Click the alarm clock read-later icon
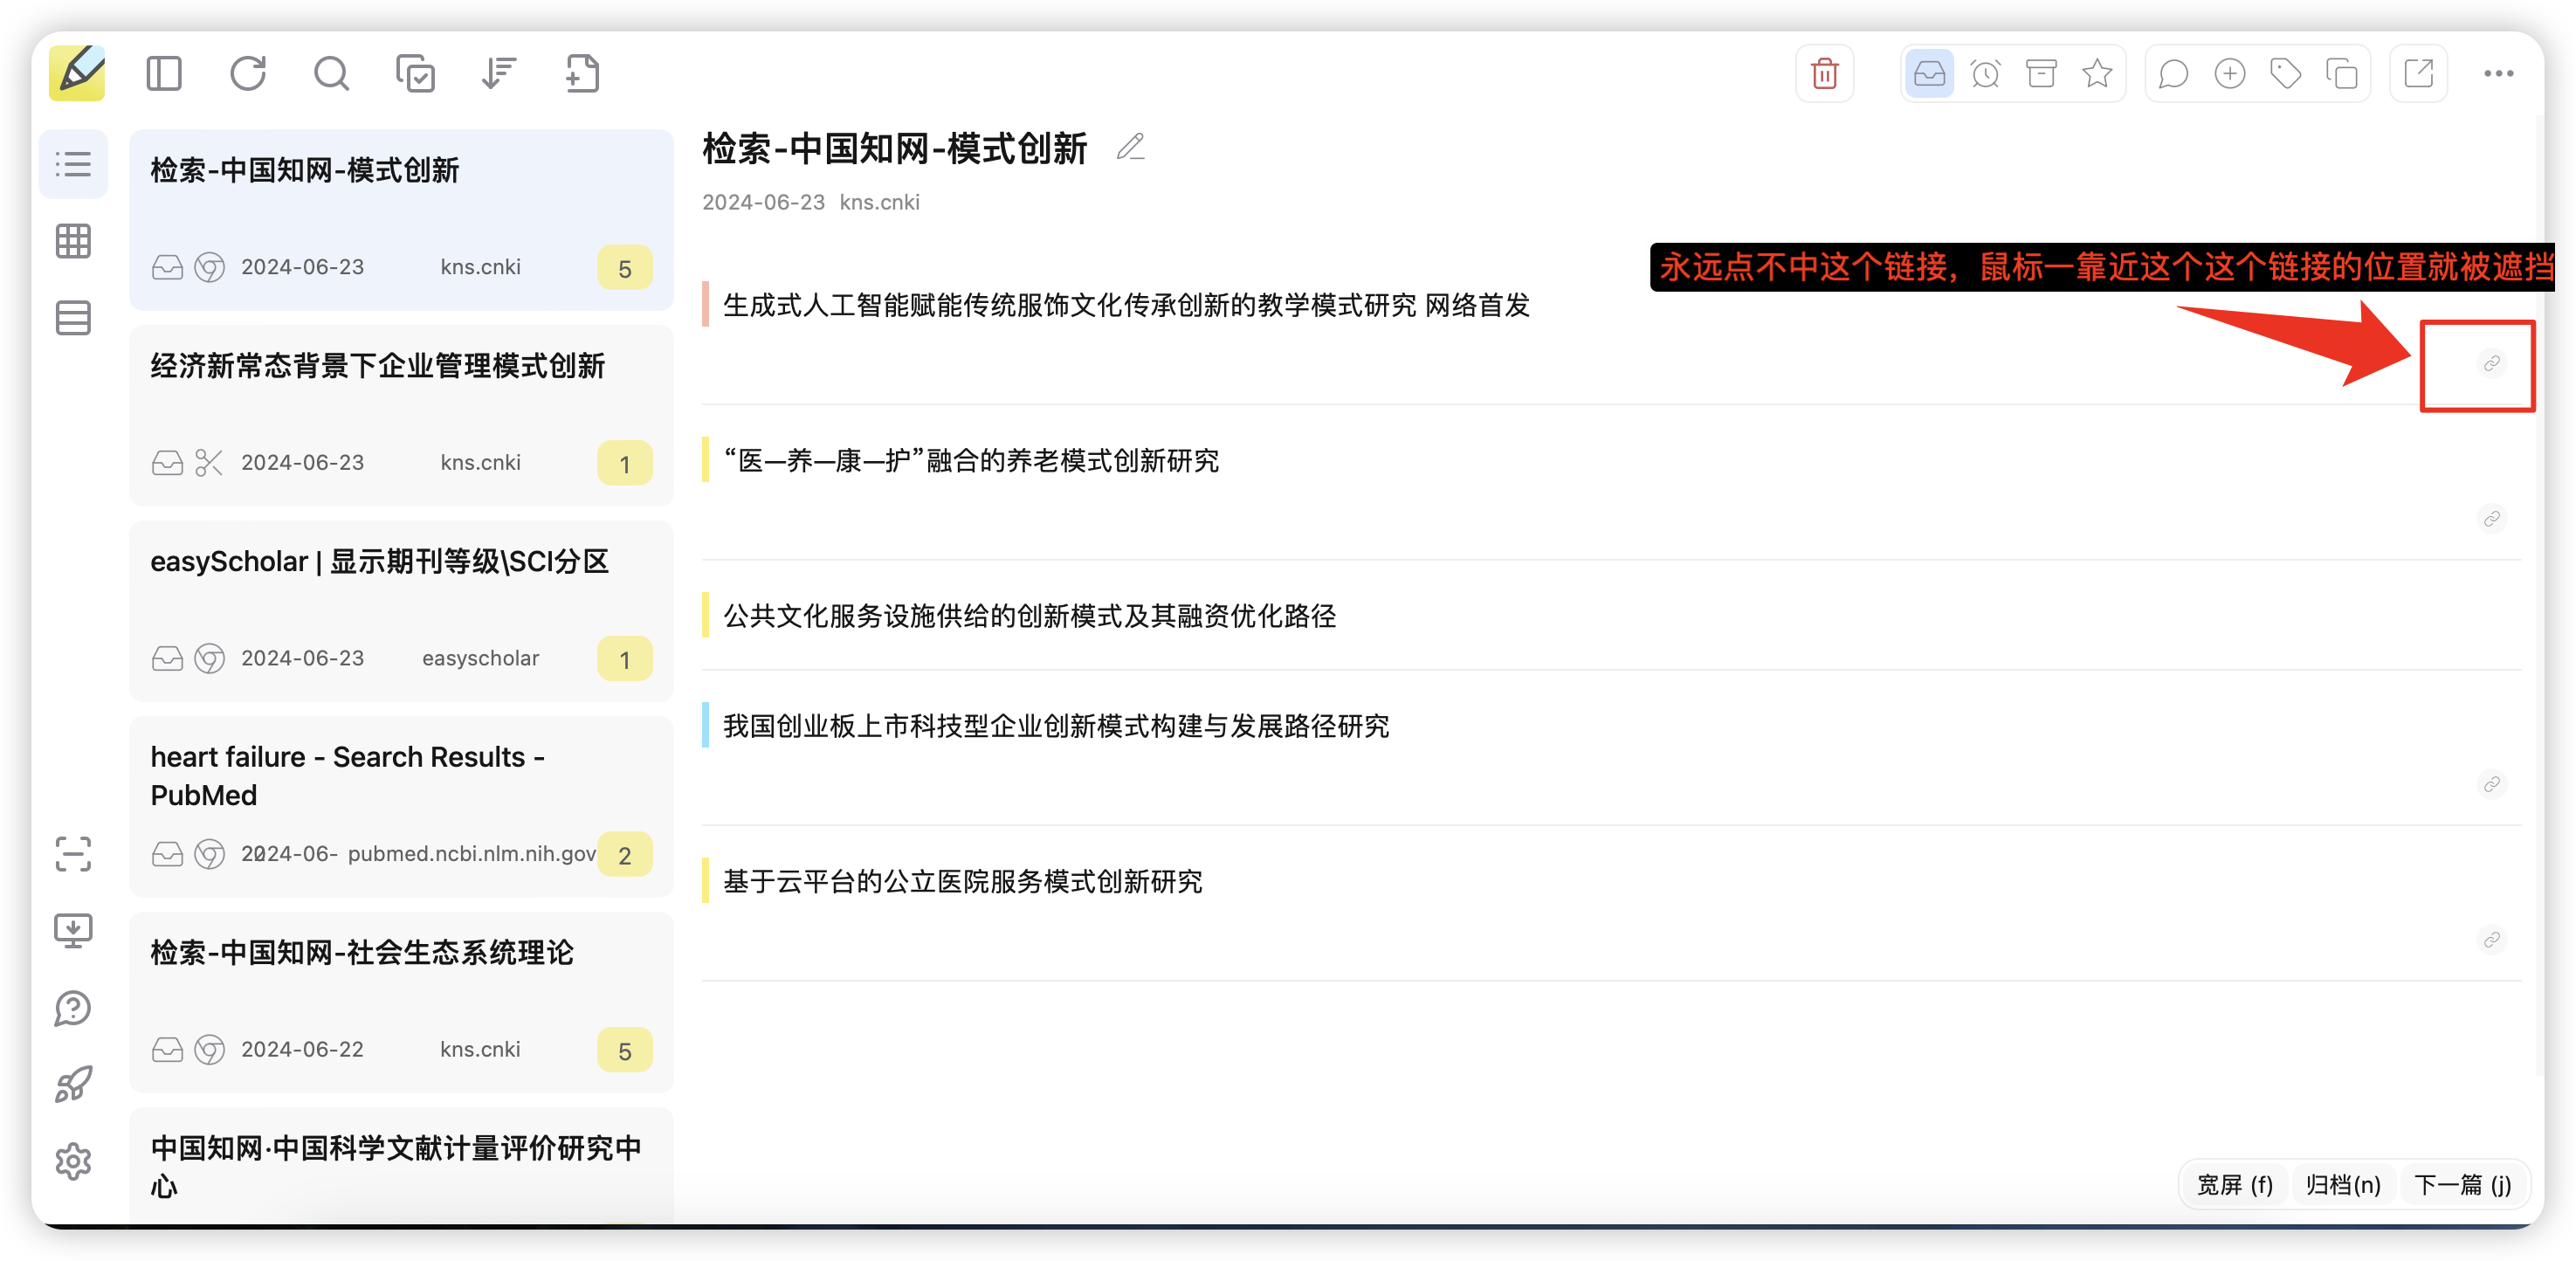Screen dimensions: 2576x1261 (x=1985, y=73)
